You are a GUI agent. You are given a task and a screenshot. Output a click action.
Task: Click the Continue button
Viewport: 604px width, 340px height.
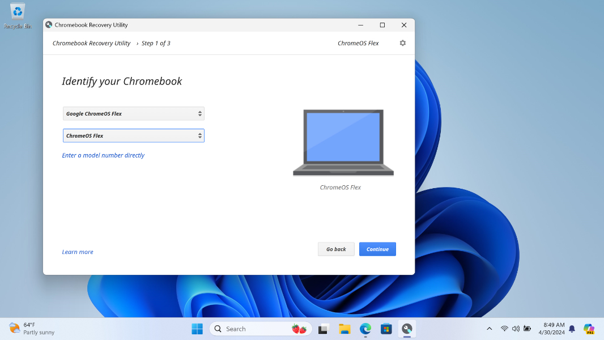tap(377, 249)
